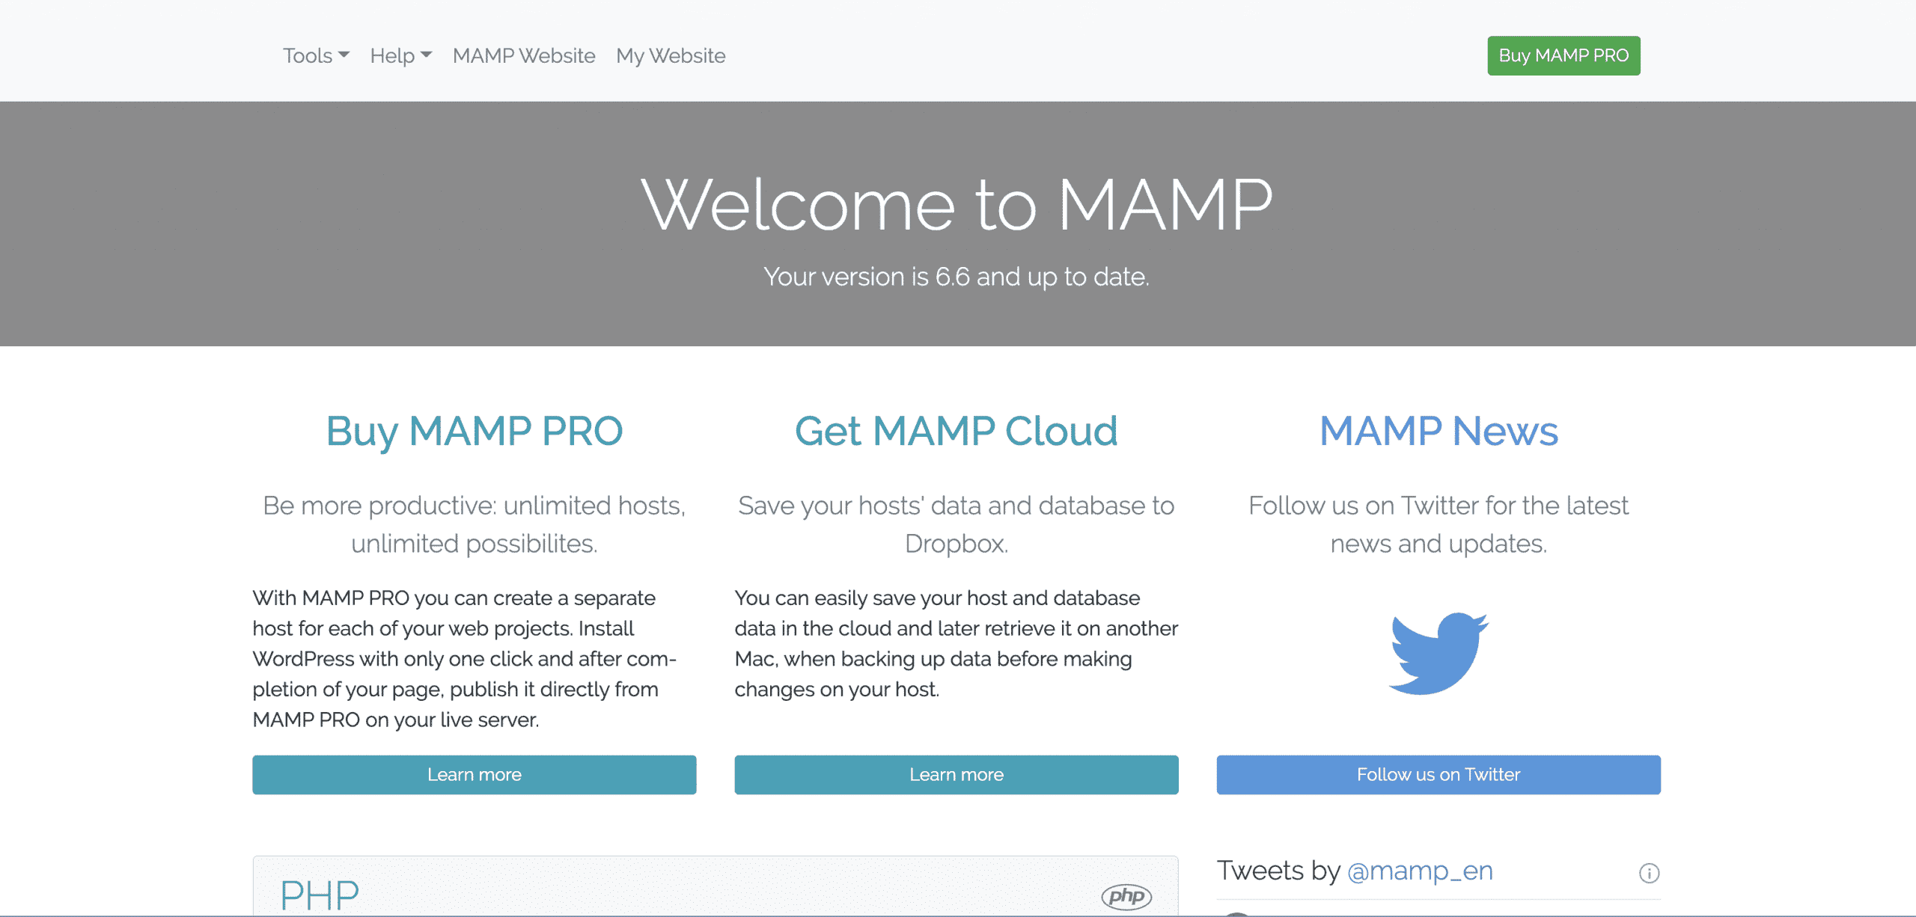Select the PHP section heading
This screenshot has width=1916, height=917.
(x=320, y=895)
